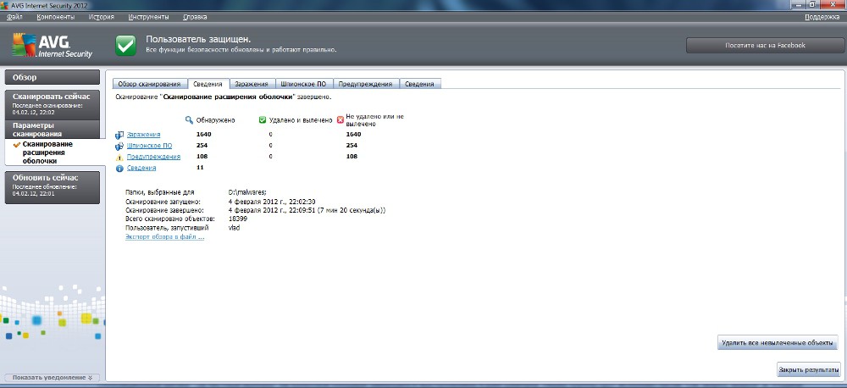Open the Экспорт обзора в файл link

coord(164,237)
